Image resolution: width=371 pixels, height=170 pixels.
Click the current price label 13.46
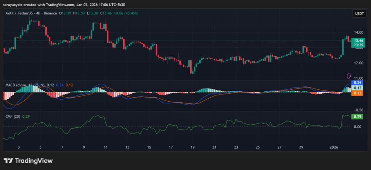coord(358,41)
